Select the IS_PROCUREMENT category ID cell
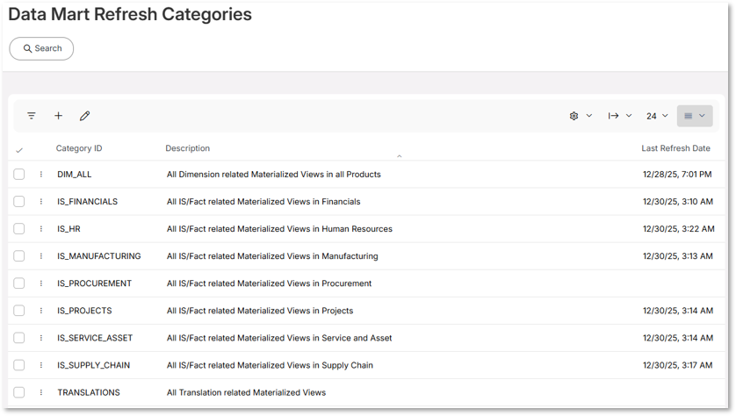The image size is (736, 416). pyautogui.click(x=94, y=283)
